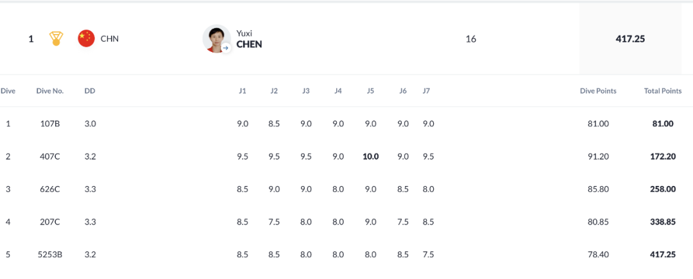
Task: Click the China flag icon
Action: pyautogui.click(x=86, y=39)
